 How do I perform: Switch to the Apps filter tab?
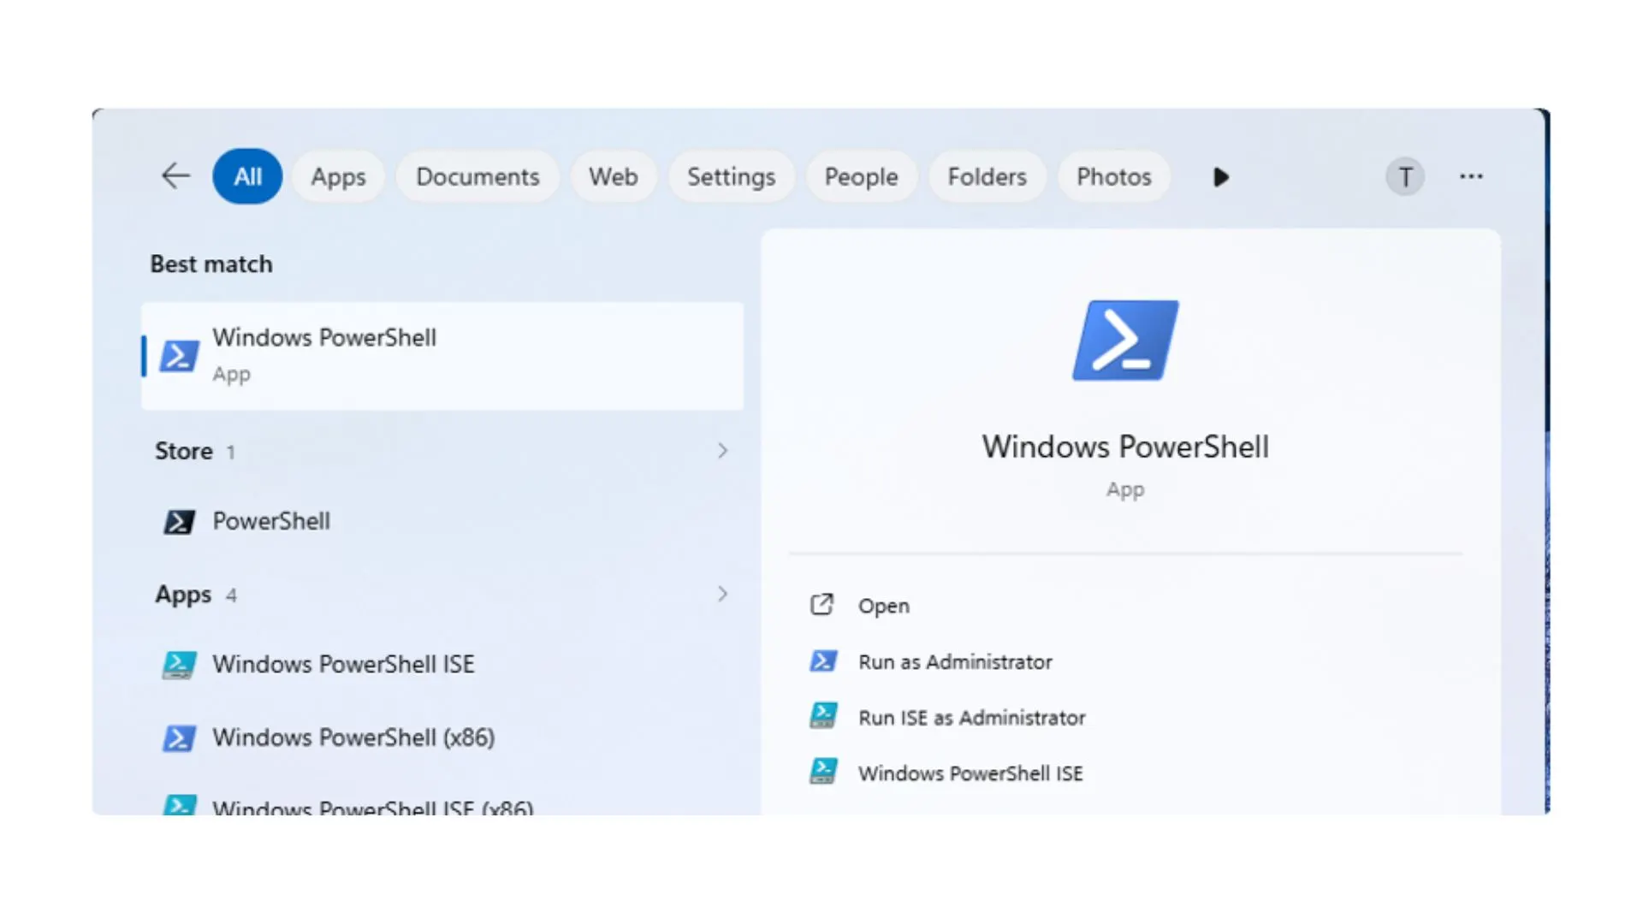(338, 176)
